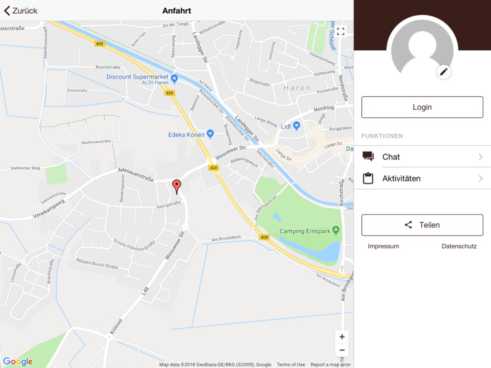Open the Chat function
Viewport: 491px width, 368px height.
pyautogui.click(x=422, y=157)
